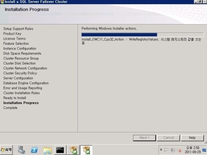Click the muted volume tray icon
This screenshot has width=207, height=155.
(179, 150)
